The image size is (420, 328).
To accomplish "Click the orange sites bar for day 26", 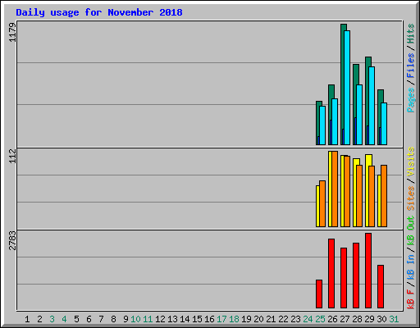I will coord(335,189).
